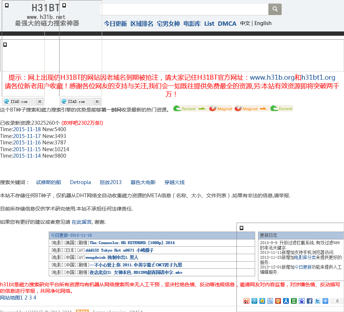Switch language to English
The width and height of the screenshot is (344, 312).
pyautogui.click(x=263, y=23)
